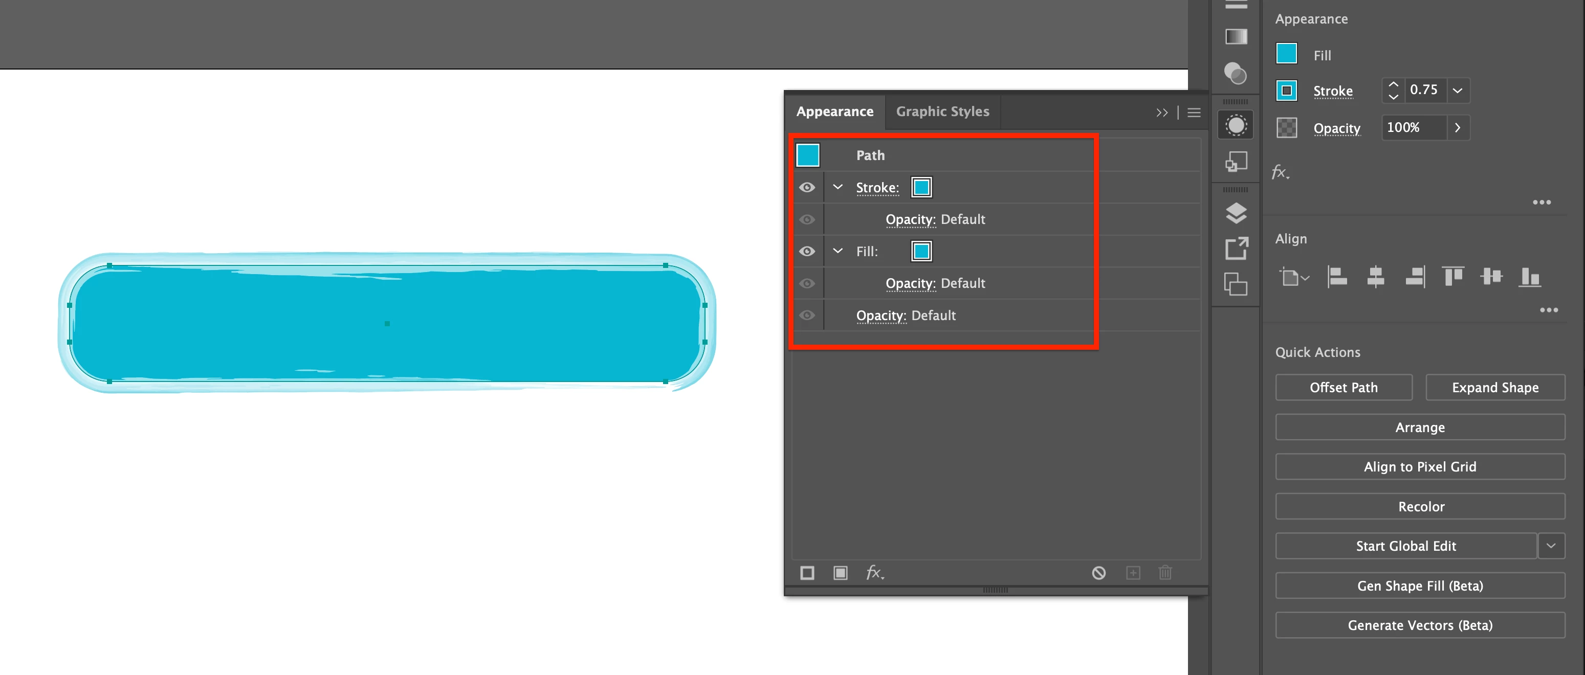Hide the Stroke attribute with eye icon
Viewport: 1585px width, 675px height.
click(x=807, y=188)
